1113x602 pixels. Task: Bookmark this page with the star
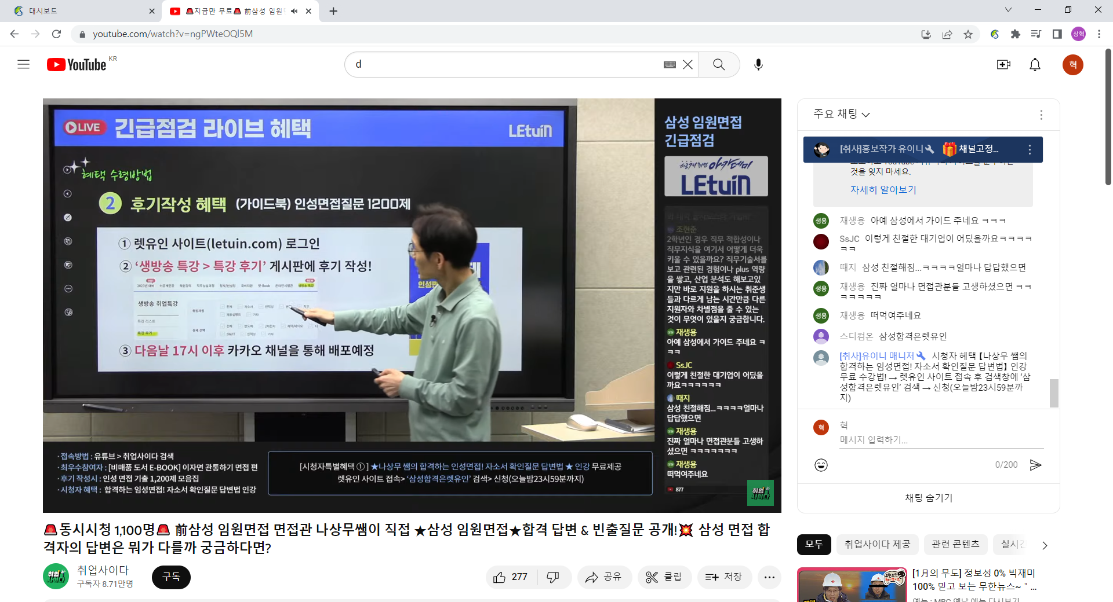[968, 34]
